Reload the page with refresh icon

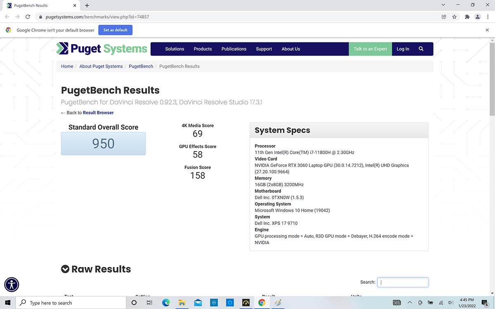28,17
